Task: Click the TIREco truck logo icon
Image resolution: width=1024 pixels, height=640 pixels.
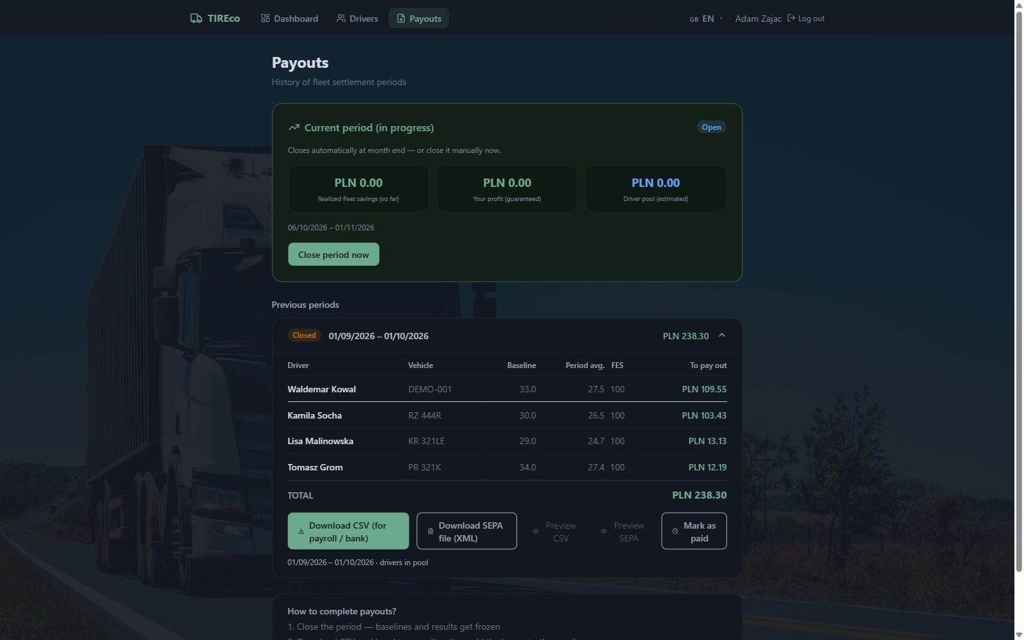Action: tap(196, 19)
